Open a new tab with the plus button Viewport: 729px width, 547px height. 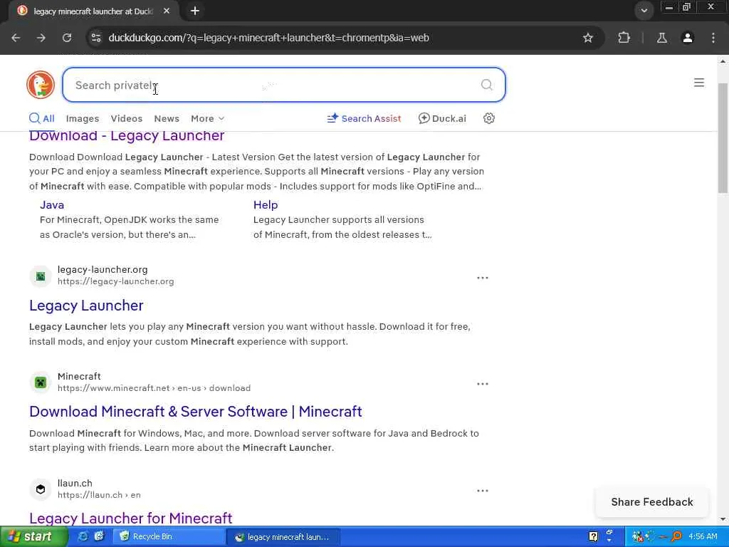pyautogui.click(x=195, y=11)
